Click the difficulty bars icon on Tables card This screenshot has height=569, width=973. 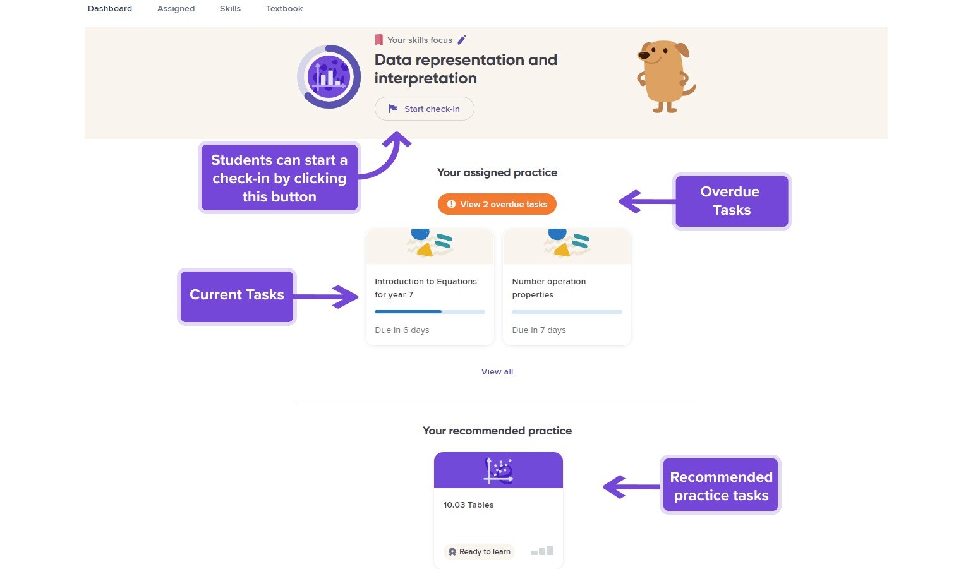pos(542,551)
